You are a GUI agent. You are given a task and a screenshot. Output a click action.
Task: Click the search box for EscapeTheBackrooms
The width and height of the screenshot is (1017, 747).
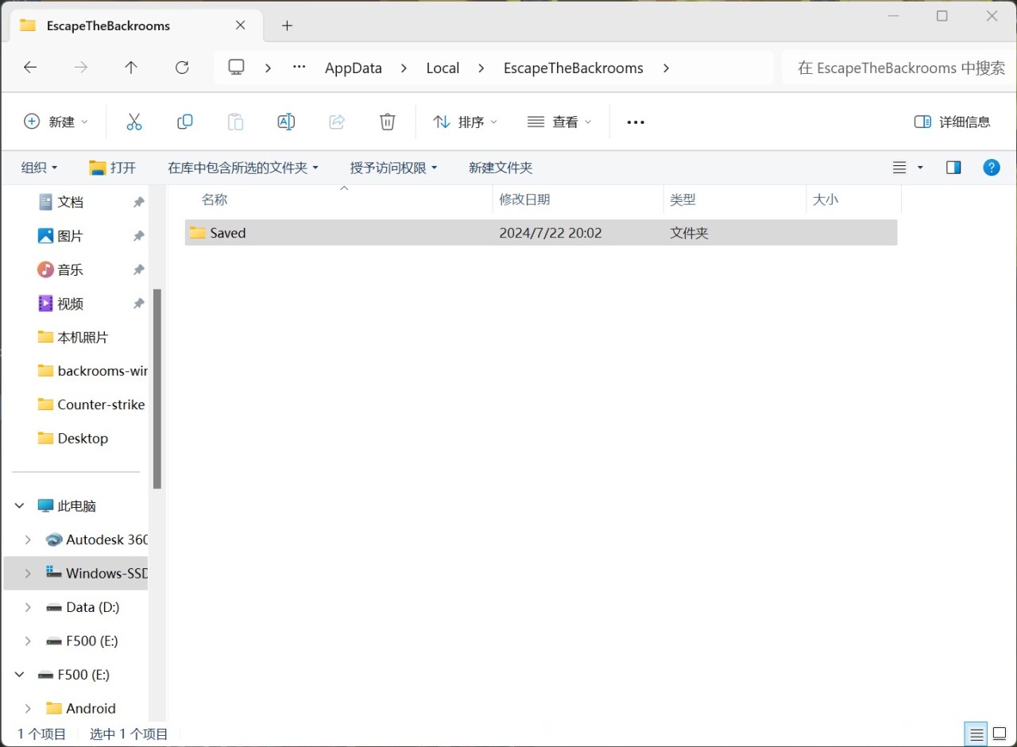tap(899, 68)
